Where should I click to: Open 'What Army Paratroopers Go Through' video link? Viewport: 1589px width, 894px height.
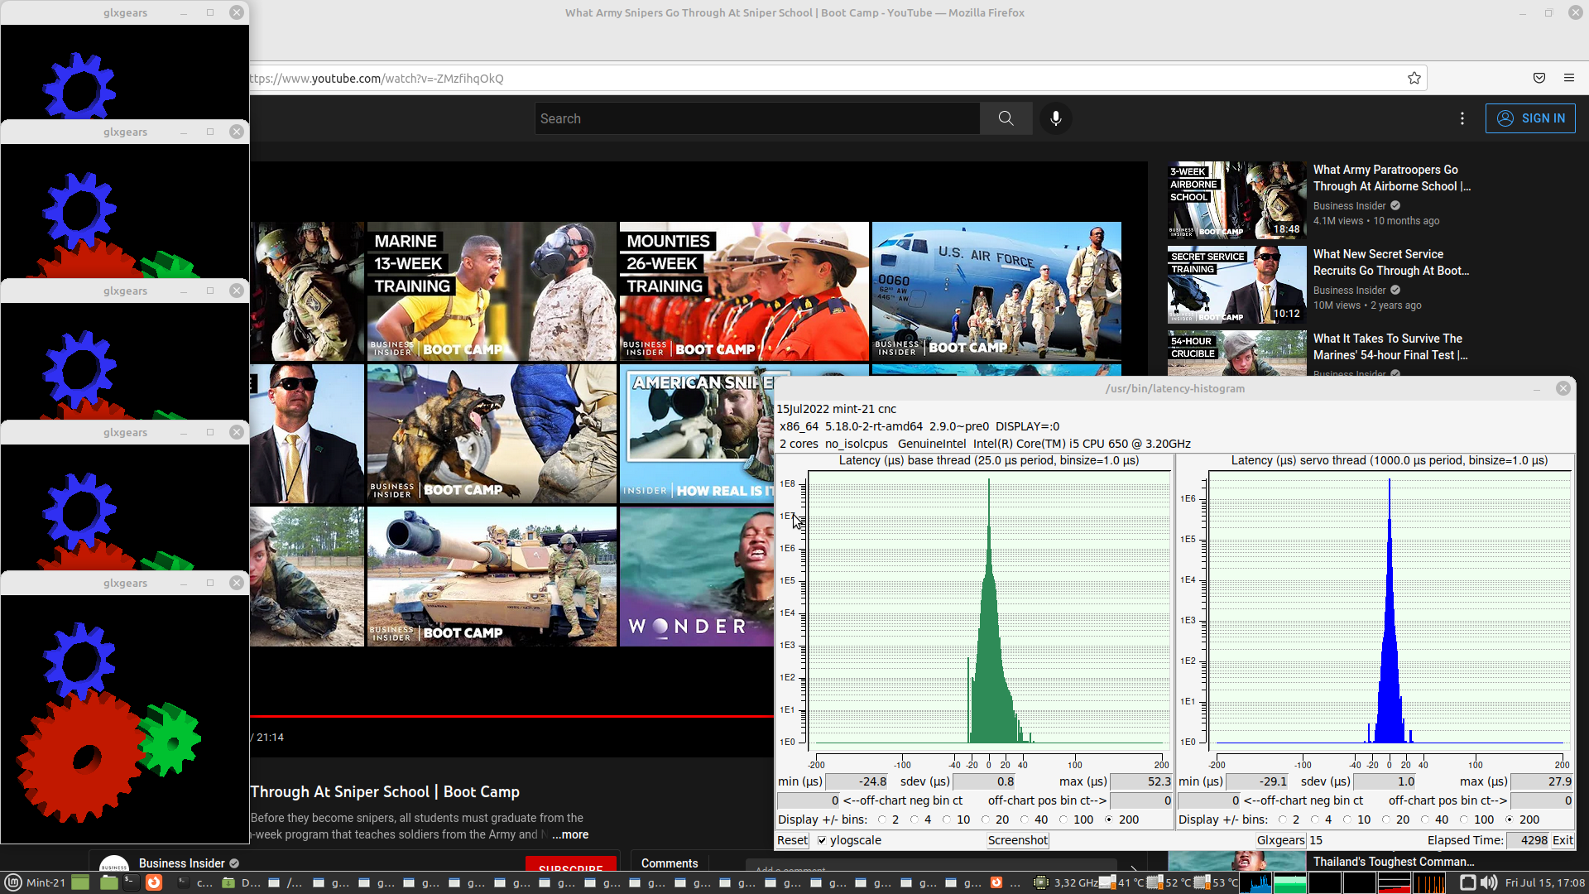1391,178
